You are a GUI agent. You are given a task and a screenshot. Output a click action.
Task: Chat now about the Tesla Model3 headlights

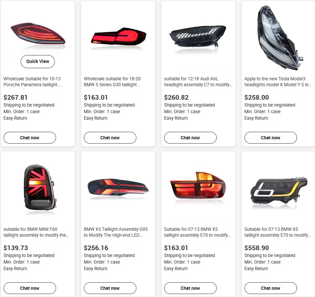[271, 138]
